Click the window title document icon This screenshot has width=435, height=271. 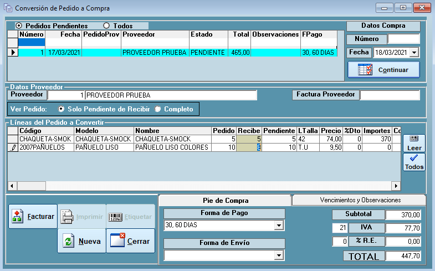tap(8, 8)
